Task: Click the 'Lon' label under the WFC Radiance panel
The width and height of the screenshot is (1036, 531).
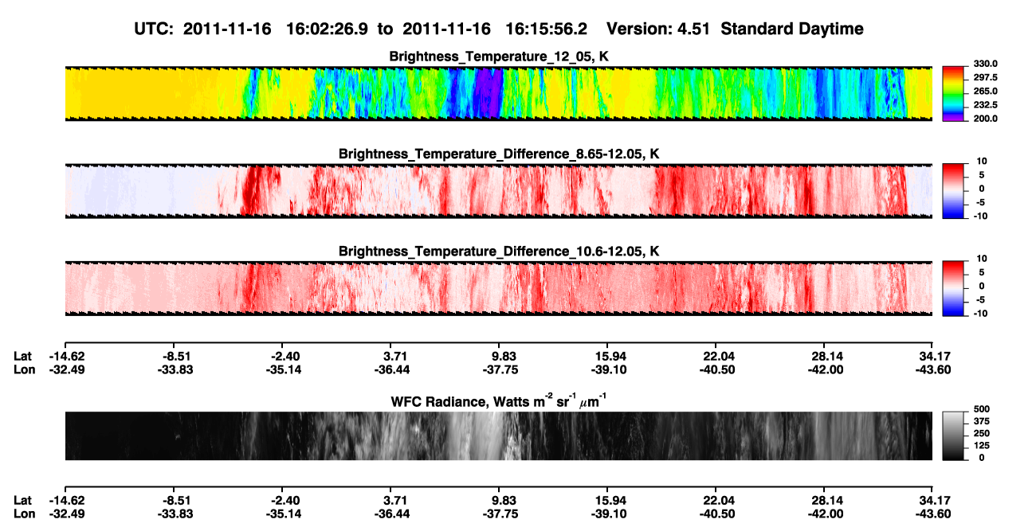Action: tap(24, 514)
